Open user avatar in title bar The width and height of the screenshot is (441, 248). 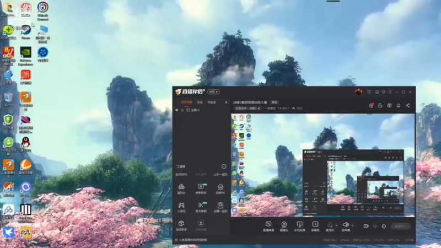(x=358, y=91)
